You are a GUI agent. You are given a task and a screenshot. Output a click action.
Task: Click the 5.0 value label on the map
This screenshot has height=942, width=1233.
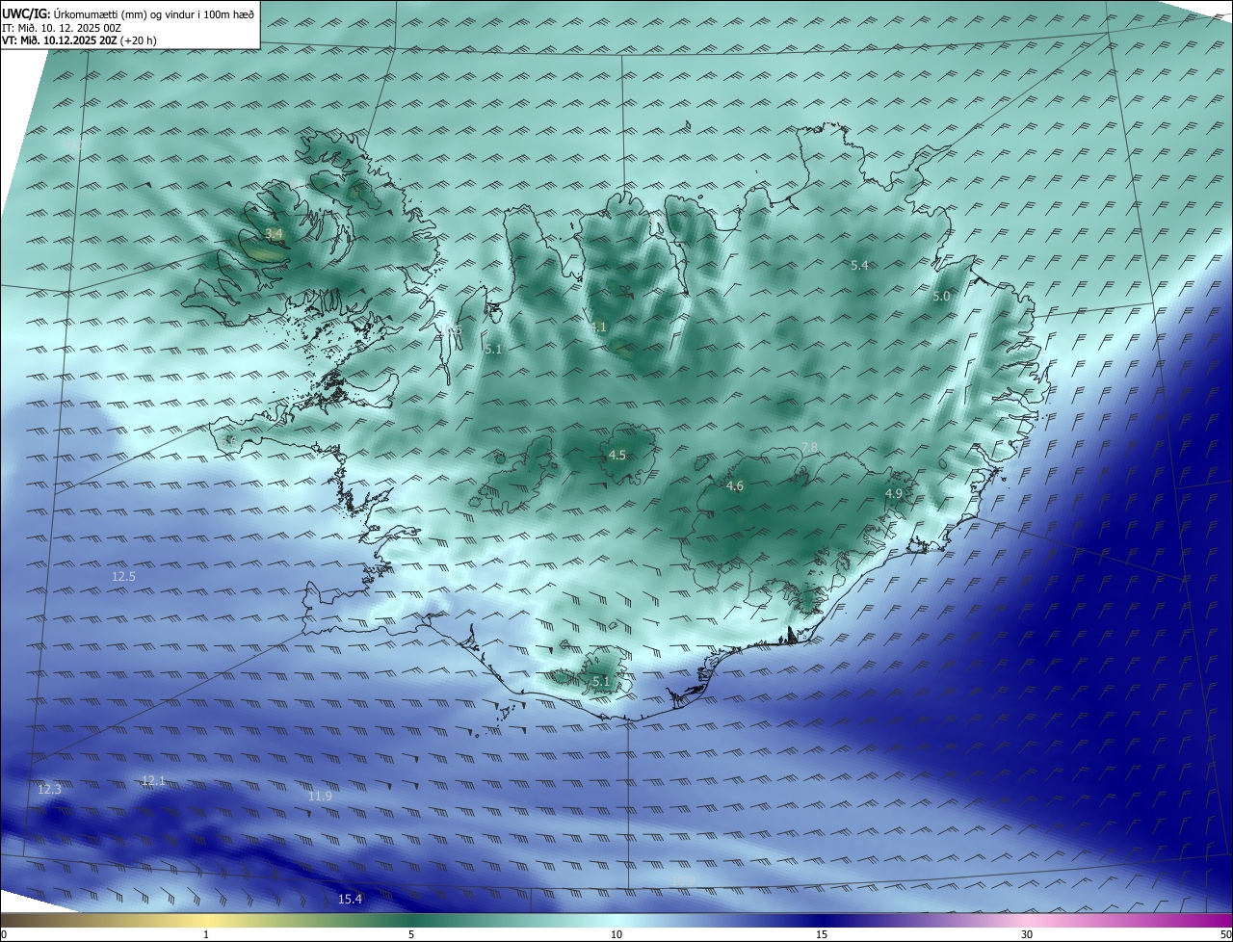(x=941, y=297)
